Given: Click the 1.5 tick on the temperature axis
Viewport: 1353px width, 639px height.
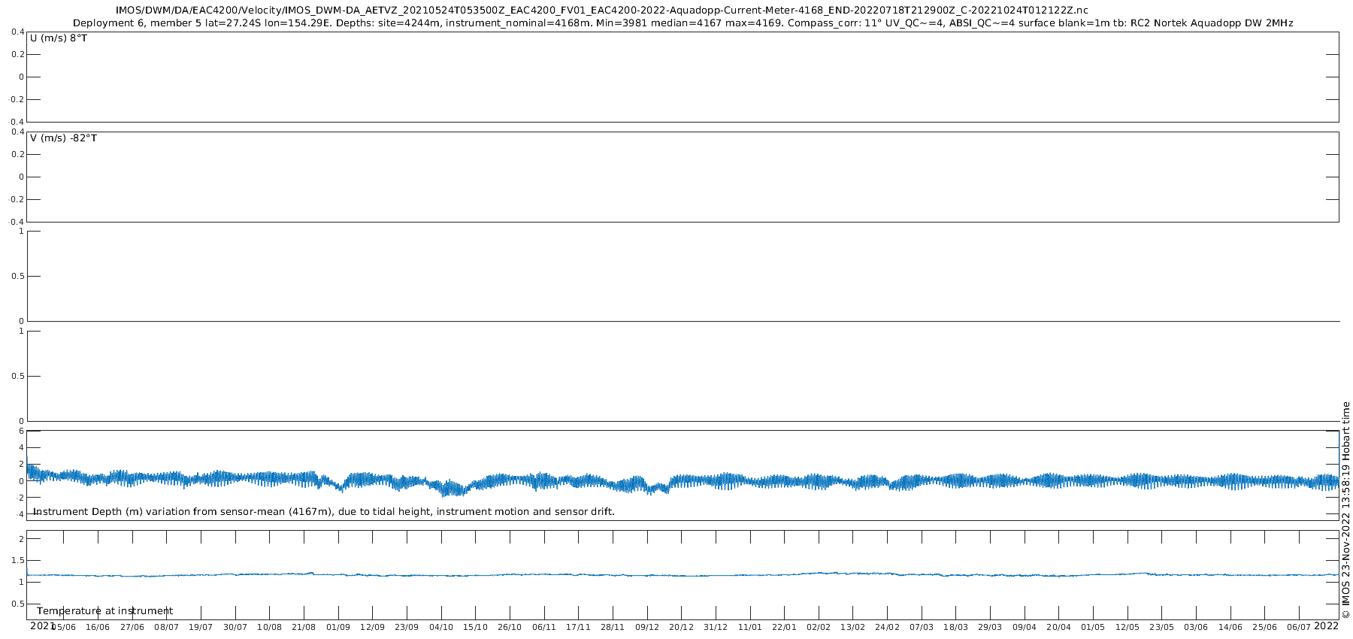Looking at the screenshot, I should coord(17,561).
